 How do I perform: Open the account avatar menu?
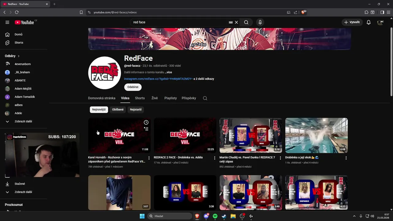pos(380,22)
